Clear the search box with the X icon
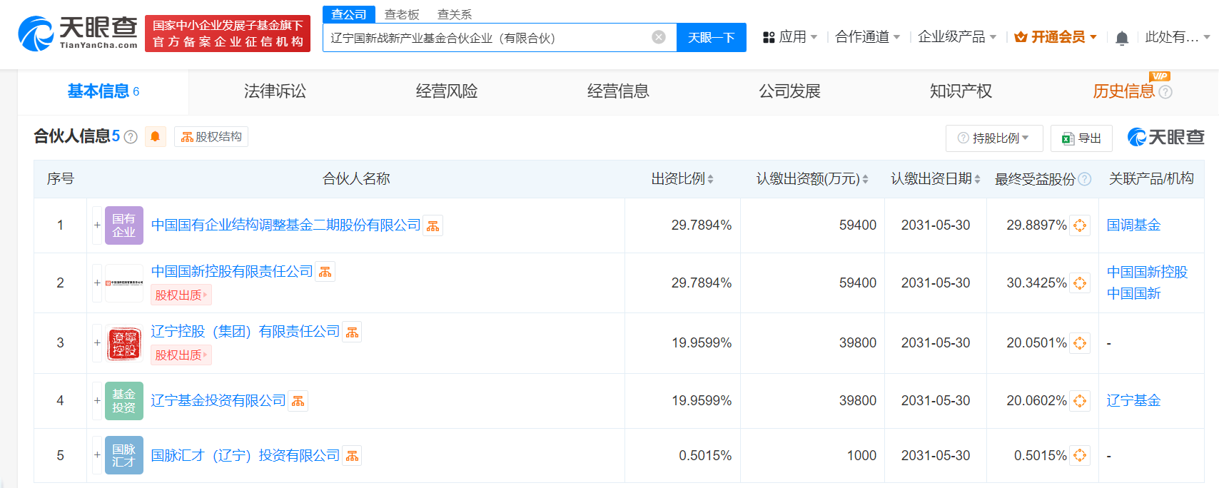This screenshot has height=488, width=1219. [659, 37]
